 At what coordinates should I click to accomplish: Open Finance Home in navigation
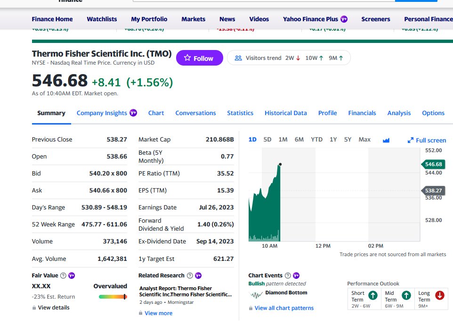tap(52, 19)
